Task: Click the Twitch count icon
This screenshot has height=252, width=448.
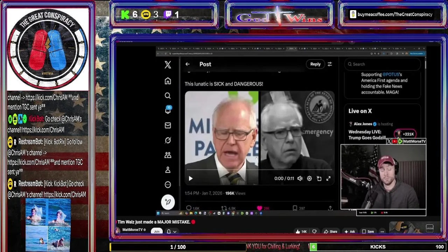Action: click(168, 14)
